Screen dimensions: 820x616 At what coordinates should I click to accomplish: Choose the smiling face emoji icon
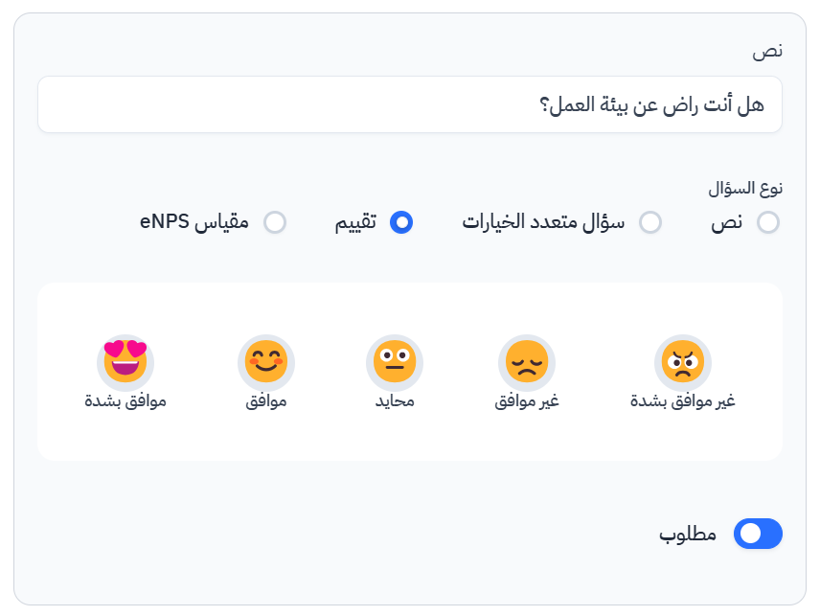coord(266,362)
